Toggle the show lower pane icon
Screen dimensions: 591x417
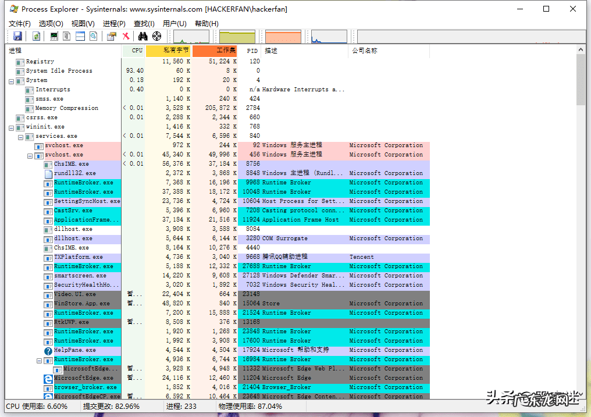(80, 36)
